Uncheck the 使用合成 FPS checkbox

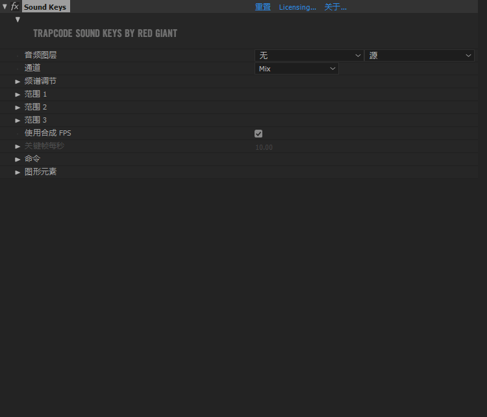coord(258,134)
